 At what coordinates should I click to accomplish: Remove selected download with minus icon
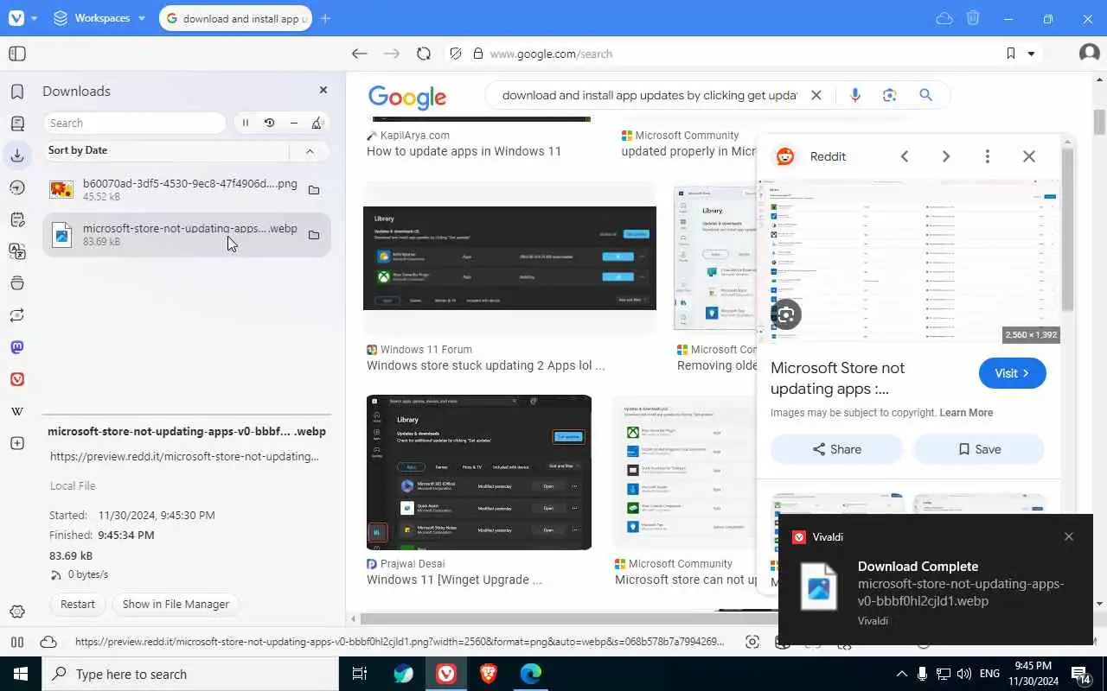pos(294,123)
